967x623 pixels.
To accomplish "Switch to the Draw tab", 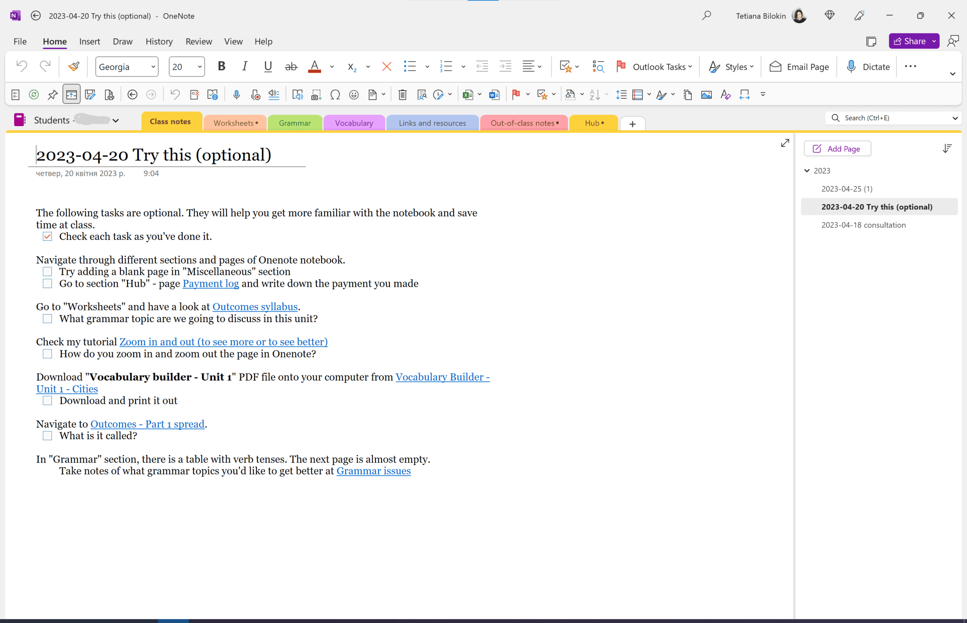I will pos(123,42).
